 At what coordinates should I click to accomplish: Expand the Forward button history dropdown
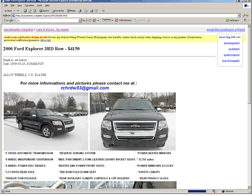click(x=21, y=11)
